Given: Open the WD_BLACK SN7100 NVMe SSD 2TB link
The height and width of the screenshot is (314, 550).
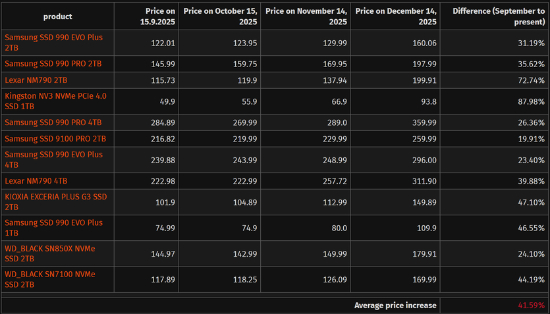Looking at the screenshot, I should (x=50, y=279).
